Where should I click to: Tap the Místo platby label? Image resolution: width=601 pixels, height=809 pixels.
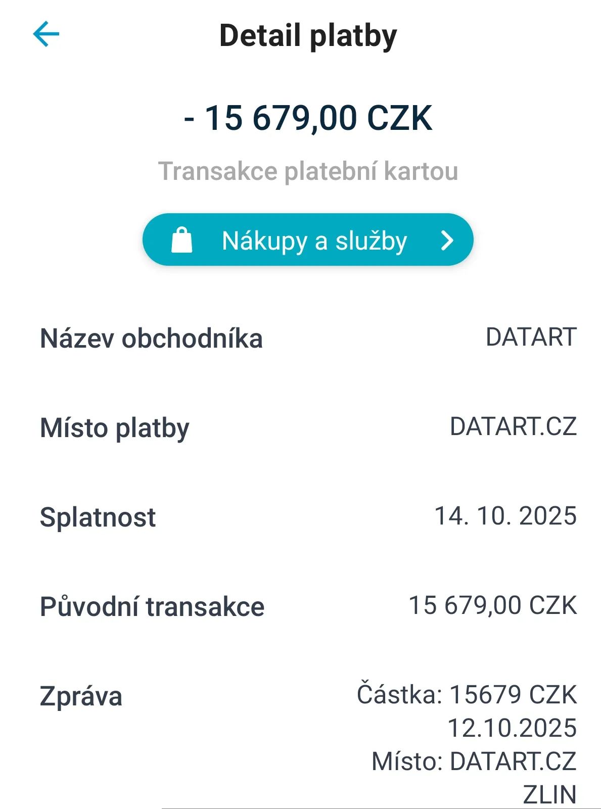click(x=115, y=428)
